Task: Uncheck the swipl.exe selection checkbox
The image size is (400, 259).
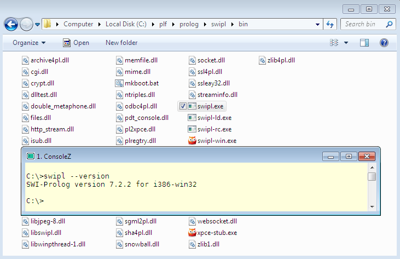Action: (183, 106)
